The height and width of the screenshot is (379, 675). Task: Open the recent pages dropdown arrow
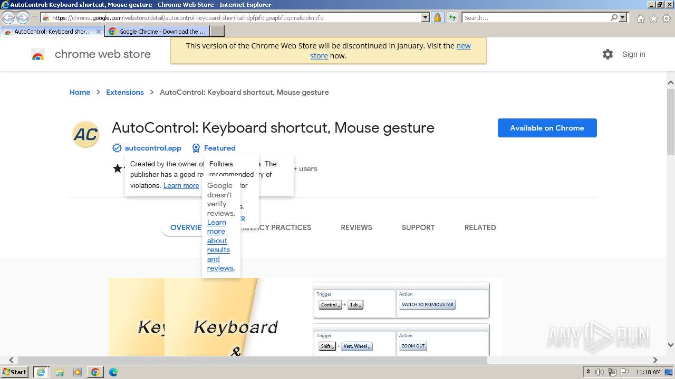[x=34, y=18]
